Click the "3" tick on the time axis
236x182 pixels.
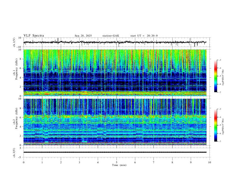(x=79, y=162)
